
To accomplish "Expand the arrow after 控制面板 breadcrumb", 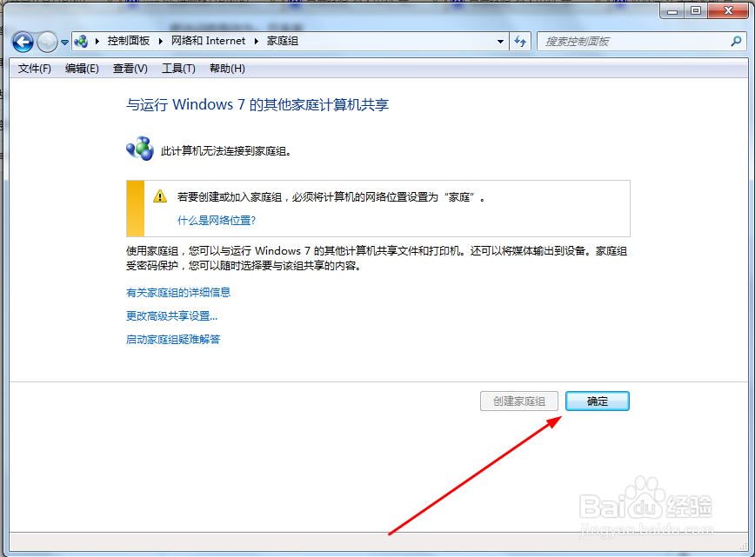I will [161, 42].
